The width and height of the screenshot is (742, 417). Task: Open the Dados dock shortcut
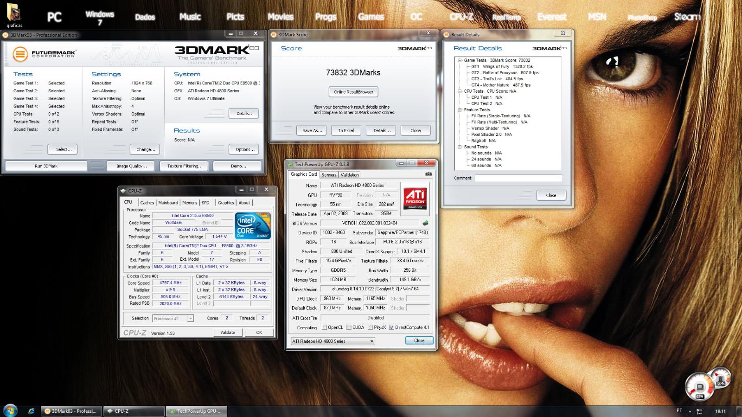click(x=145, y=17)
